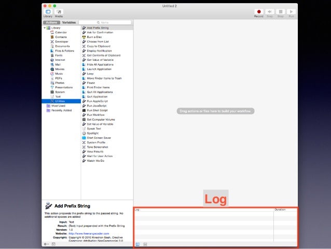
Task: Click the Set Computer Volume icon
Action: (x=84, y=120)
